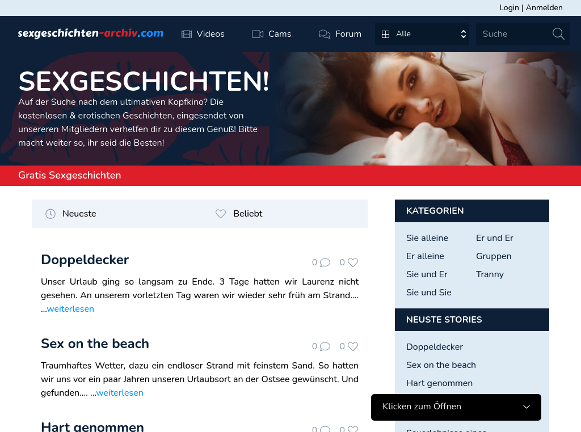Click the comment bubble icon for Doppeldecker
581x432 pixels.
pyautogui.click(x=325, y=262)
